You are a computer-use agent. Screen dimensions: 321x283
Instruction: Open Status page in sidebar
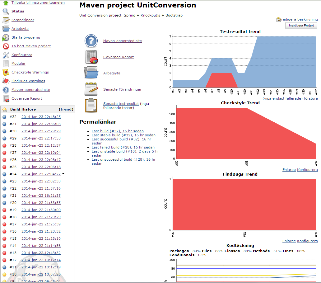tap(18, 11)
